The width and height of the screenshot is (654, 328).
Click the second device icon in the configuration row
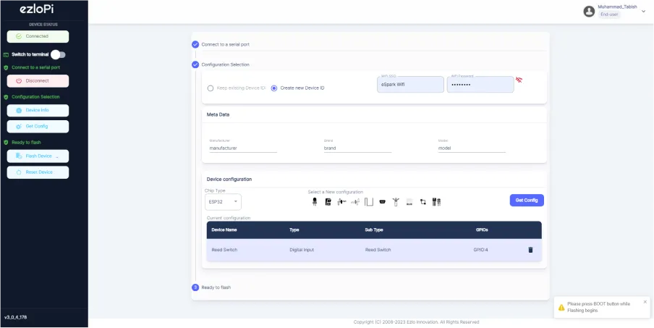point(328,201)
